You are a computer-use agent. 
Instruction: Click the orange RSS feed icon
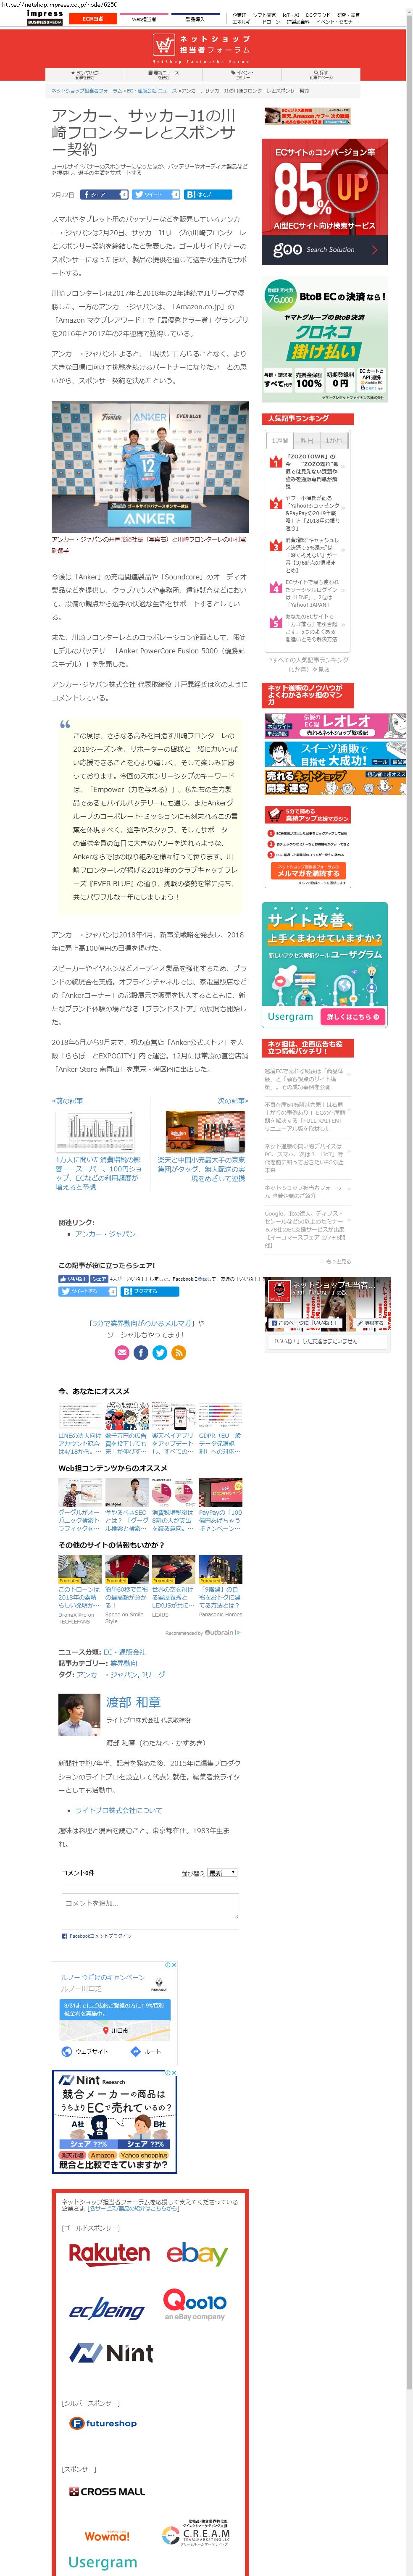(x=179, y=1353)
